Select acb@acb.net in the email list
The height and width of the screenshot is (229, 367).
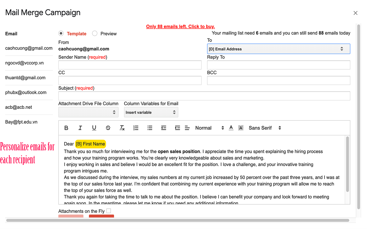19,107
